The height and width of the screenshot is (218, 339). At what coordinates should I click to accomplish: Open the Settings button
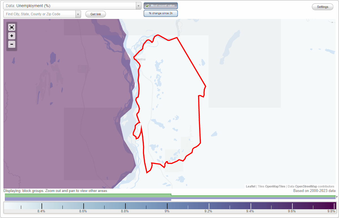point(323,7)
